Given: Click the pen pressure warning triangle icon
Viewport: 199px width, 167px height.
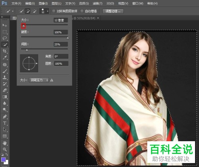Looking at the screenshot, I should pyautogui.click(x=52, y=80).
